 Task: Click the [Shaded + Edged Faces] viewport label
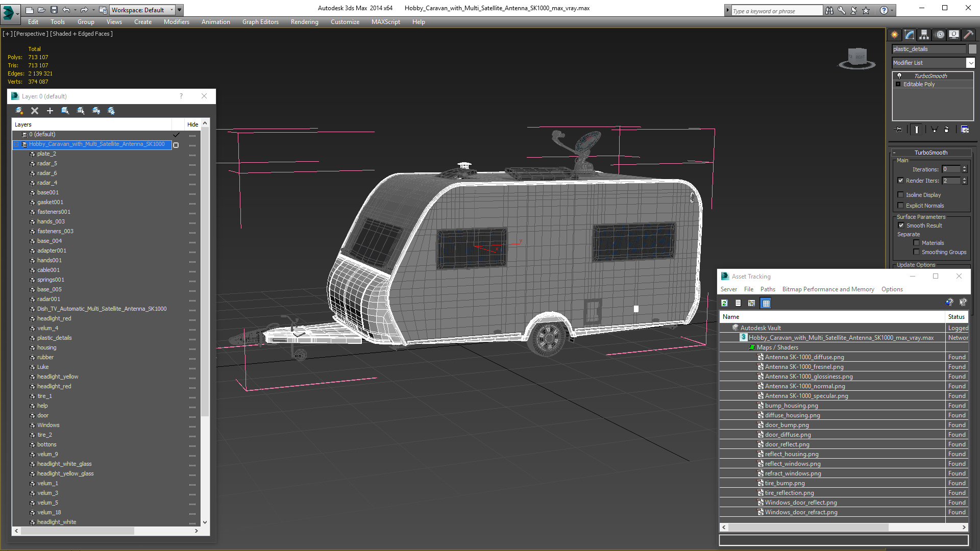click(x=82, y=34)
